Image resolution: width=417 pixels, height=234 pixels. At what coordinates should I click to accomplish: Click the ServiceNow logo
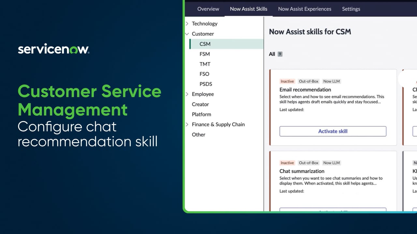(x=53, y=49)
